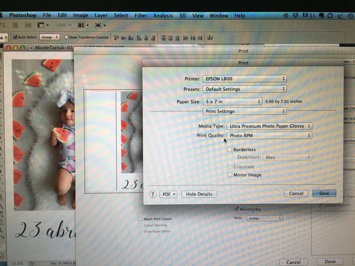The image size is (355, 266).
Task: Open Mini Bridge via the Mb icon
Action: coord(28,25)
